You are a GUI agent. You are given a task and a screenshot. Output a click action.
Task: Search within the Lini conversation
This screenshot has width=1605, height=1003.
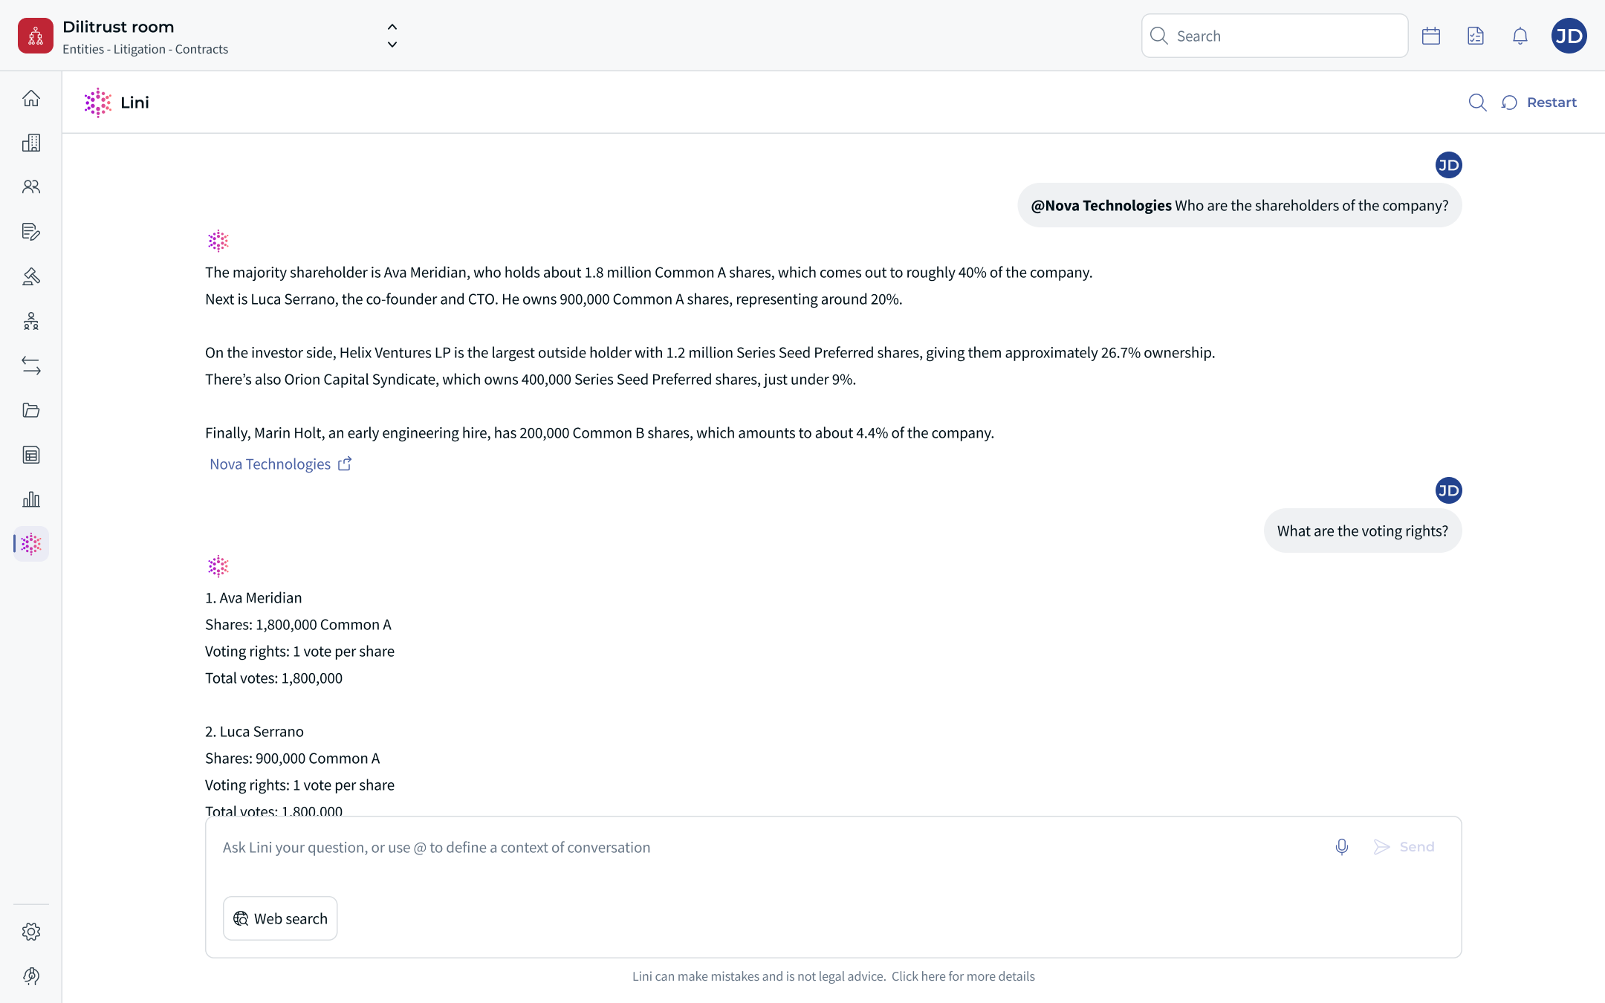[1478, 103]
